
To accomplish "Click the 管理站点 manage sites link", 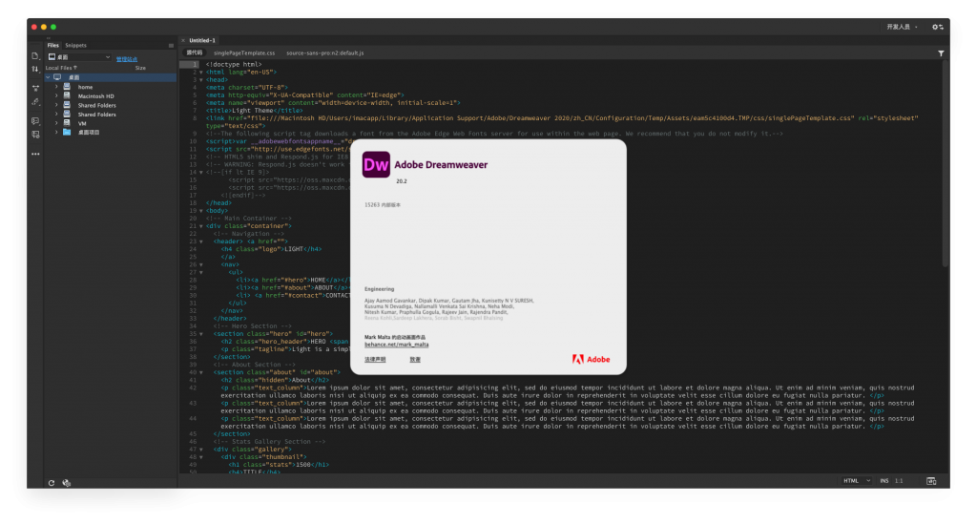I will point(127,59).
